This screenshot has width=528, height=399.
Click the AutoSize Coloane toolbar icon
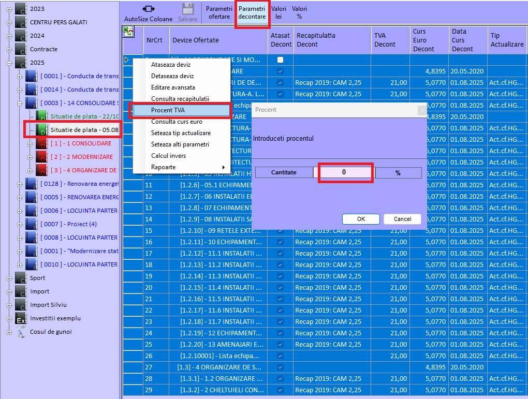pos(148,9)
